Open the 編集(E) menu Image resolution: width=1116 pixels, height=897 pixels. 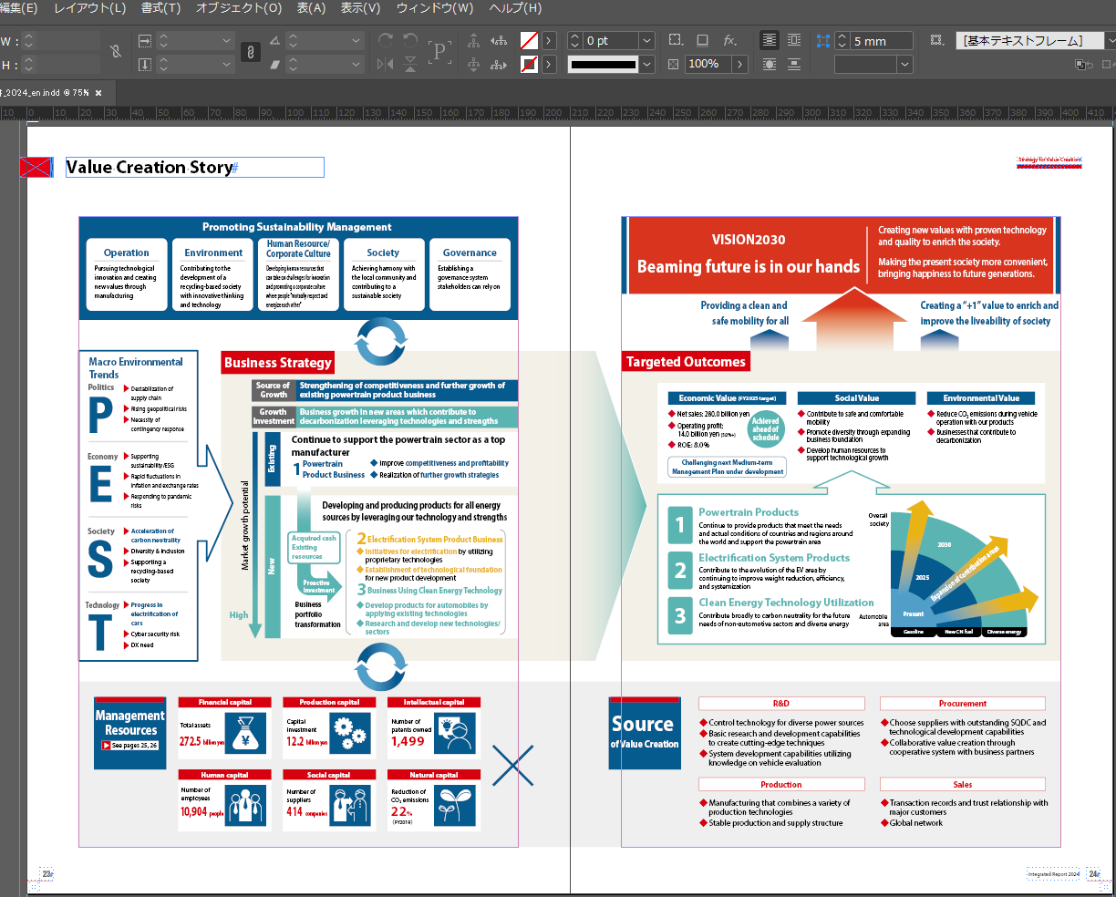[x=18, y=8]
